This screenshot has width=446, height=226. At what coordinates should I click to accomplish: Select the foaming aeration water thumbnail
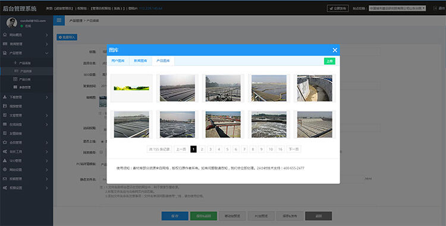pyautogui.click(x=269, y=125)
